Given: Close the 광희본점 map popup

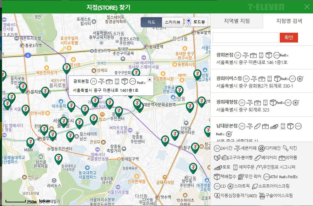Looking at the screenshot, I should point(150,79).
